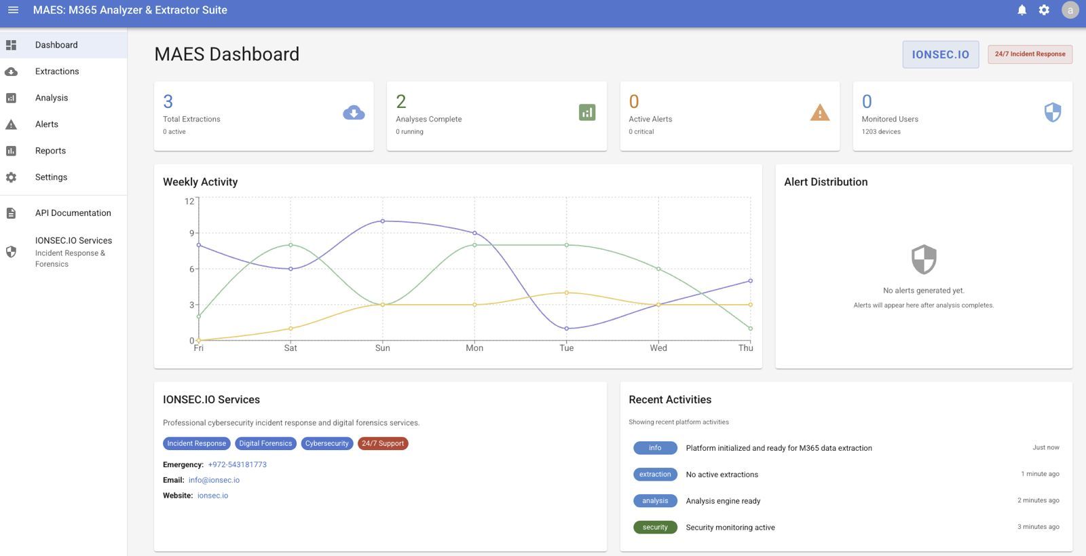This screenshot has height=556, width=1086.
Task: Select the Analyses Complete card label
Action: point(429,119)
